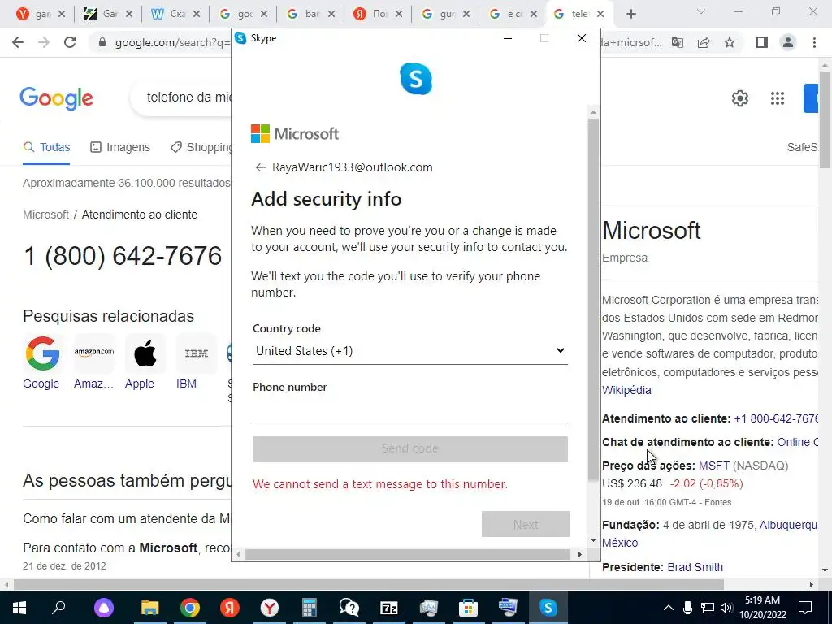Open Online chat de atendimento link

[798, 442]
